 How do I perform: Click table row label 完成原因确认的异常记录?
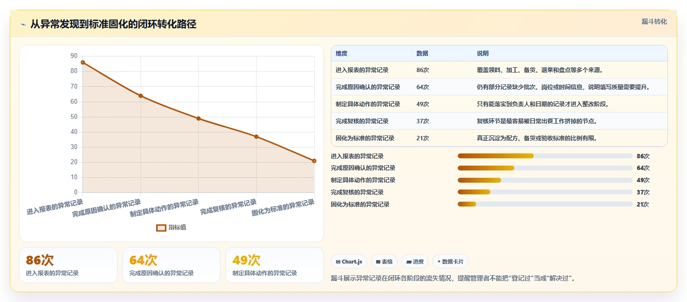pyautogui.click(x=368, y=87)
